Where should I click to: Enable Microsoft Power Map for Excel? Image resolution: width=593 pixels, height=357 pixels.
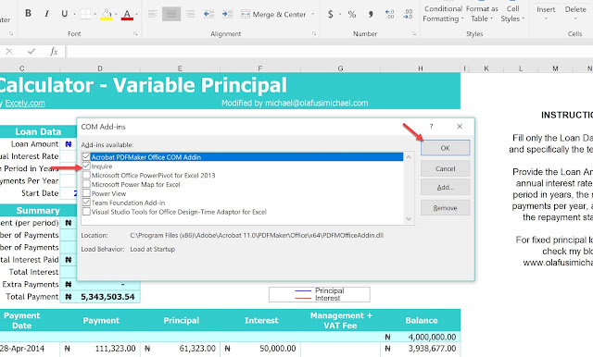point(86,184)
